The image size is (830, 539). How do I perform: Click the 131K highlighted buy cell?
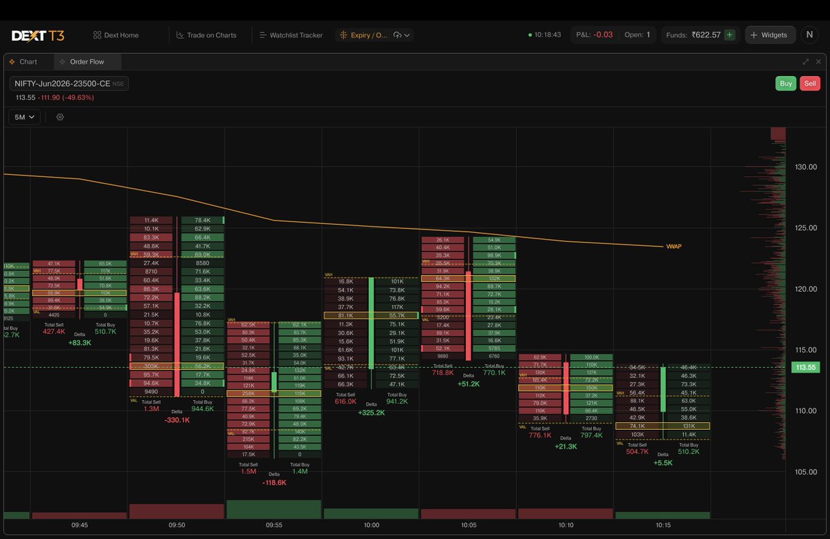pos(688,426)
